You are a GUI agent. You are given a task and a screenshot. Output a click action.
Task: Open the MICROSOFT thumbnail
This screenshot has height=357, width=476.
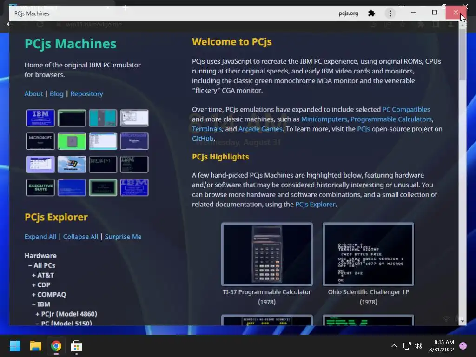40,141
